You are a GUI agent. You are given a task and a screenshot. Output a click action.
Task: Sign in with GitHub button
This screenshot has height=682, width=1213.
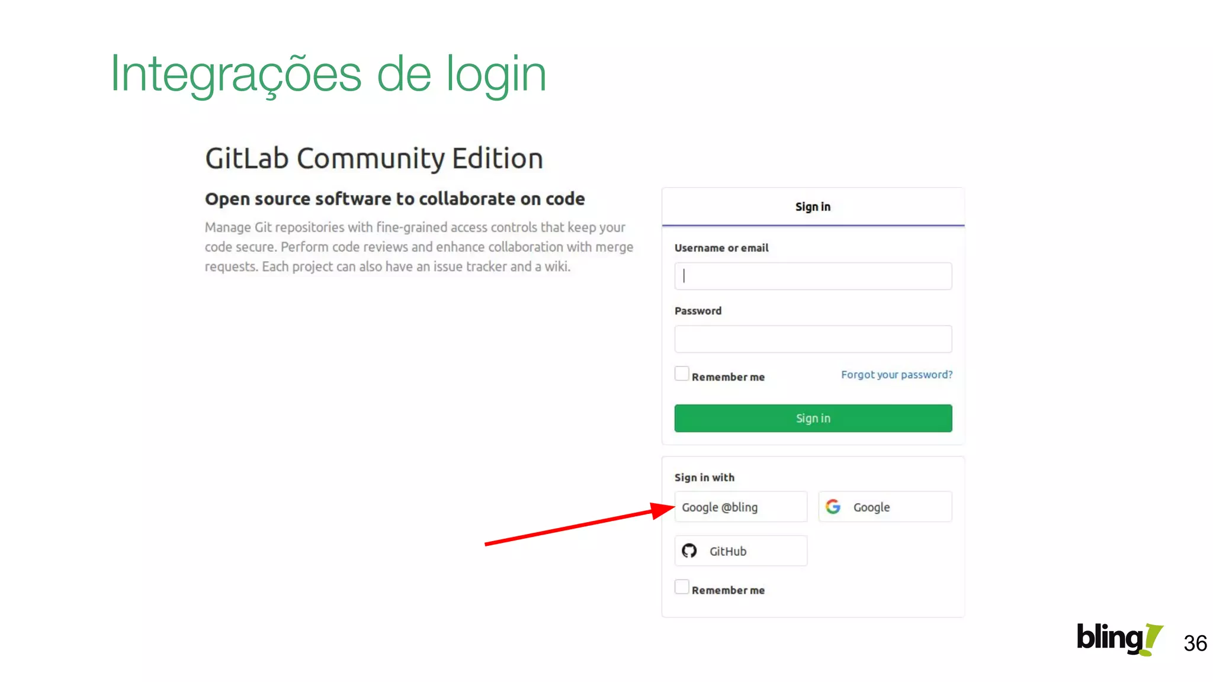[x=740, y=551]
